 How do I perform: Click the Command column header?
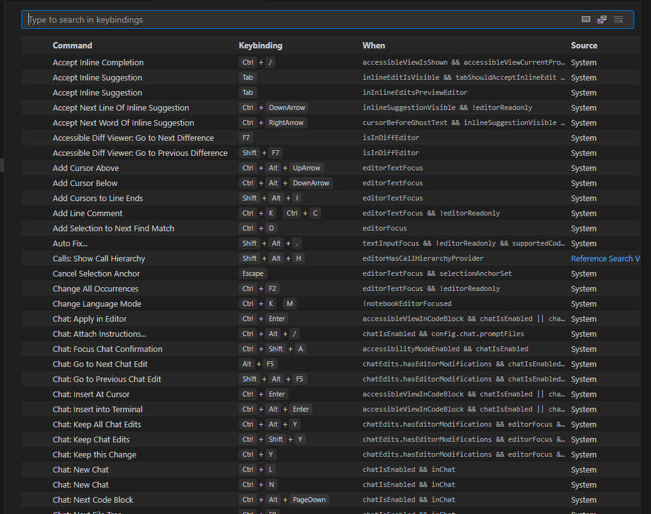coord(72,45)
